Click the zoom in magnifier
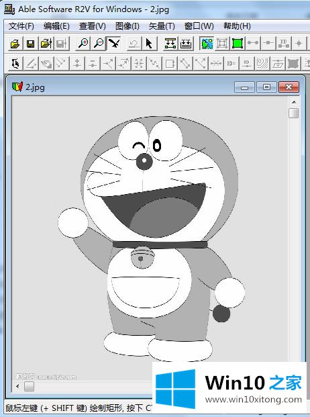Image resolution: width=310 pixels, height=417 pixels. pyautogui.click(x=83, y=44)
